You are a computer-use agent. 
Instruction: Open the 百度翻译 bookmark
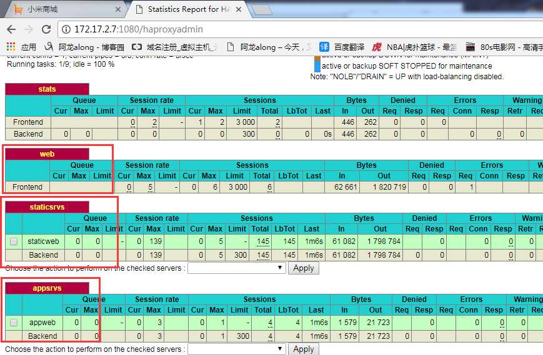(342, 47)
